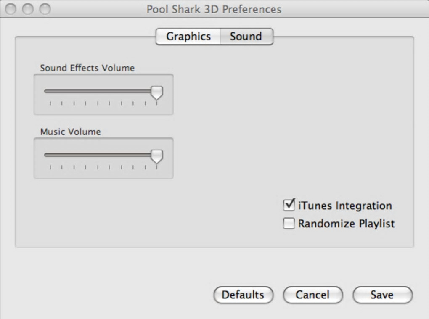The height and width of the screenshot is (319, 429).
Task: Set Sound Effects Volume to its lowest tick
Action: pos(50,91)
